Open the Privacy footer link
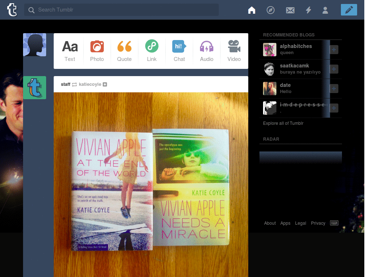The image size is (369, 277). click(318, 223)
